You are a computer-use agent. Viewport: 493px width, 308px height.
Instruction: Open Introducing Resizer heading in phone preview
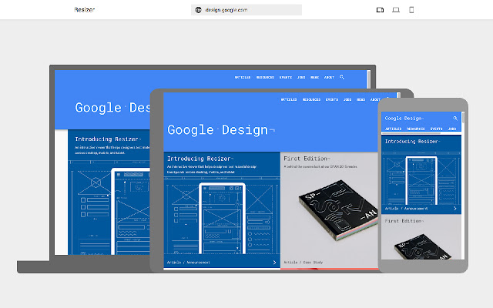click(412, 142)
